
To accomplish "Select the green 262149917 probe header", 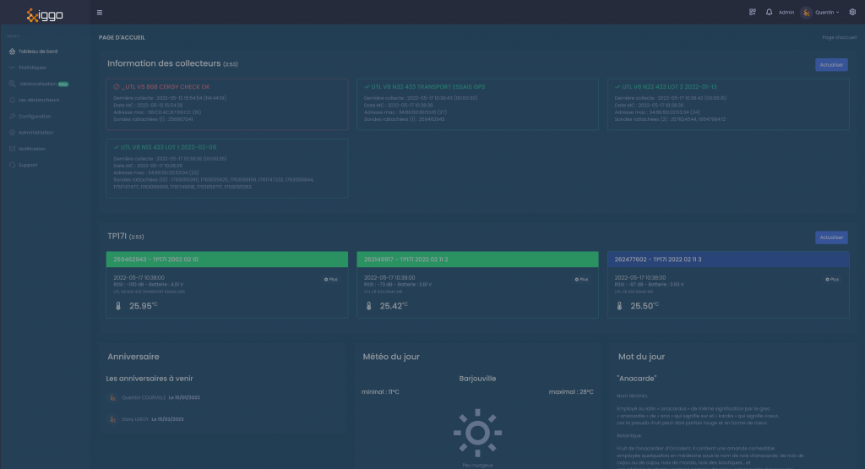I will coord(476,259).
